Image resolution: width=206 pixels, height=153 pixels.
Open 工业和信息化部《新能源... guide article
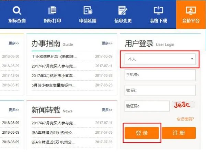(54, 57)
